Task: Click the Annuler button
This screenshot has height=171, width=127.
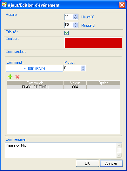Action: (x=111, y=163)
